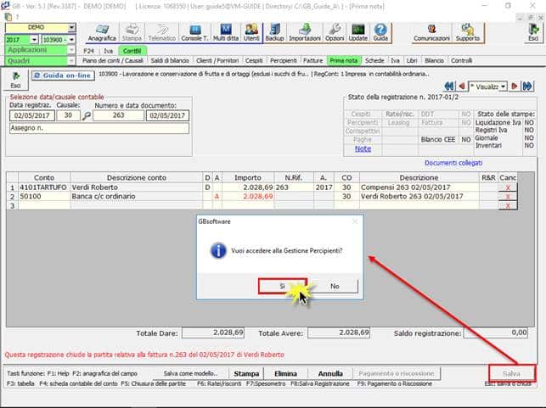Open the Schede tab
This screenshot has height=408, width=546.
tap(374, 60)
